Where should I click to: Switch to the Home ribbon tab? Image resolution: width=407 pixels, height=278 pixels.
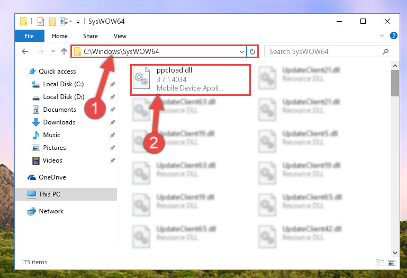(60, 36)
